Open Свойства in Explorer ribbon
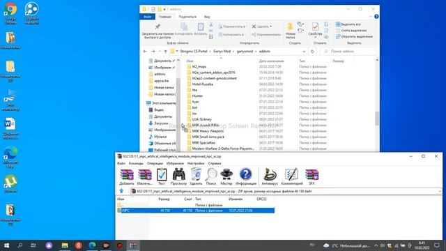446x251 pixels. pos(315,30)
